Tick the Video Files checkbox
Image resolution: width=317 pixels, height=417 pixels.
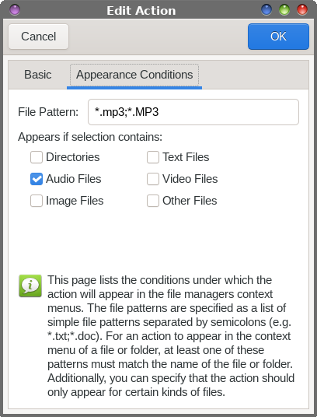tap(153, 179)
